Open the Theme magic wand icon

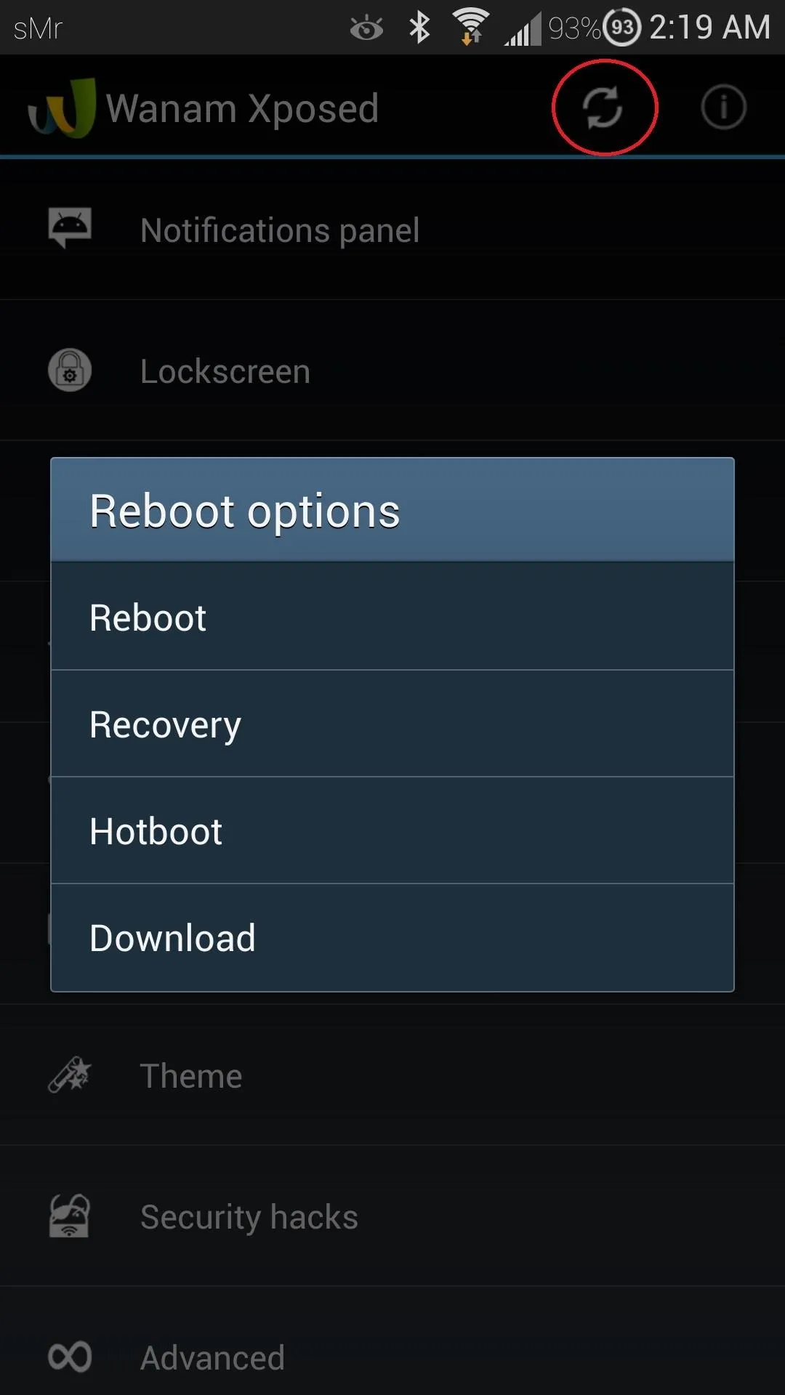coord(70,1075)
